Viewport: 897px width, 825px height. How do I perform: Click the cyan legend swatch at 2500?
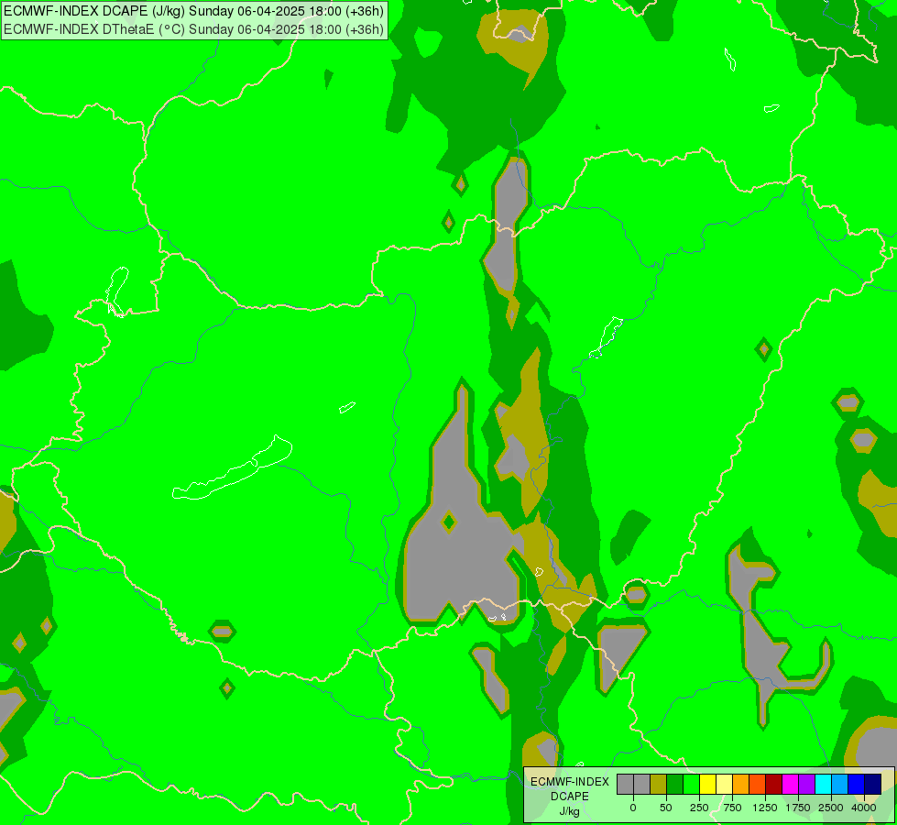click(x=823, y=784)
